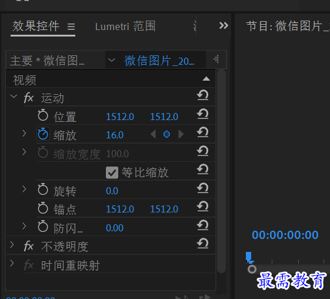
Task: Toggle animation stopwatch for 位置
Action: coord(43,115)
